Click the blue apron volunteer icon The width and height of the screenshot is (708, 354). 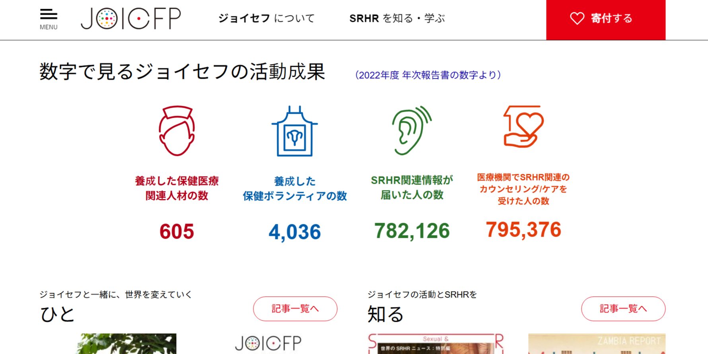295,132
